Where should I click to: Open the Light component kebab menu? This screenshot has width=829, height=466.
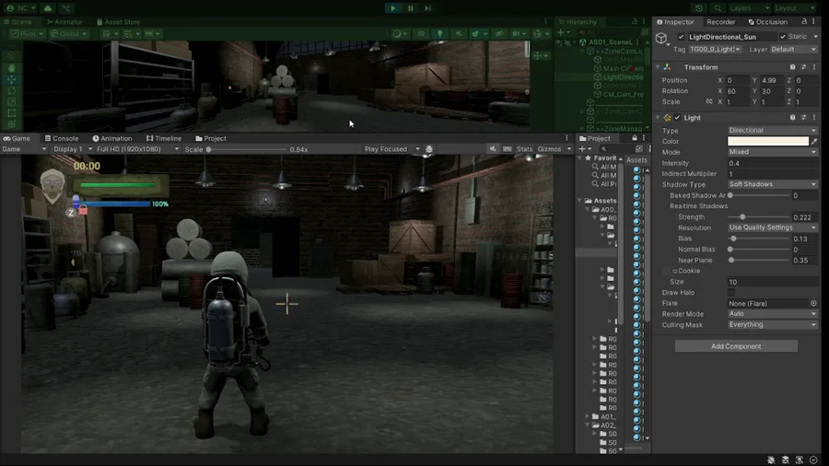pyautogui.click(x=814, y=118)
